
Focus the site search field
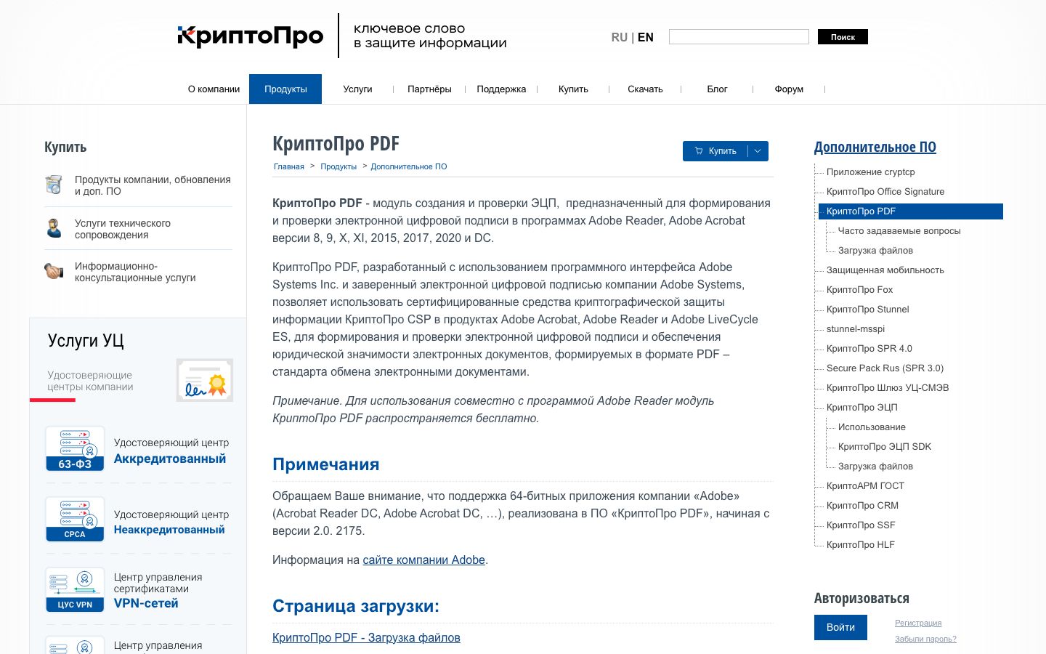coord(739,37)
